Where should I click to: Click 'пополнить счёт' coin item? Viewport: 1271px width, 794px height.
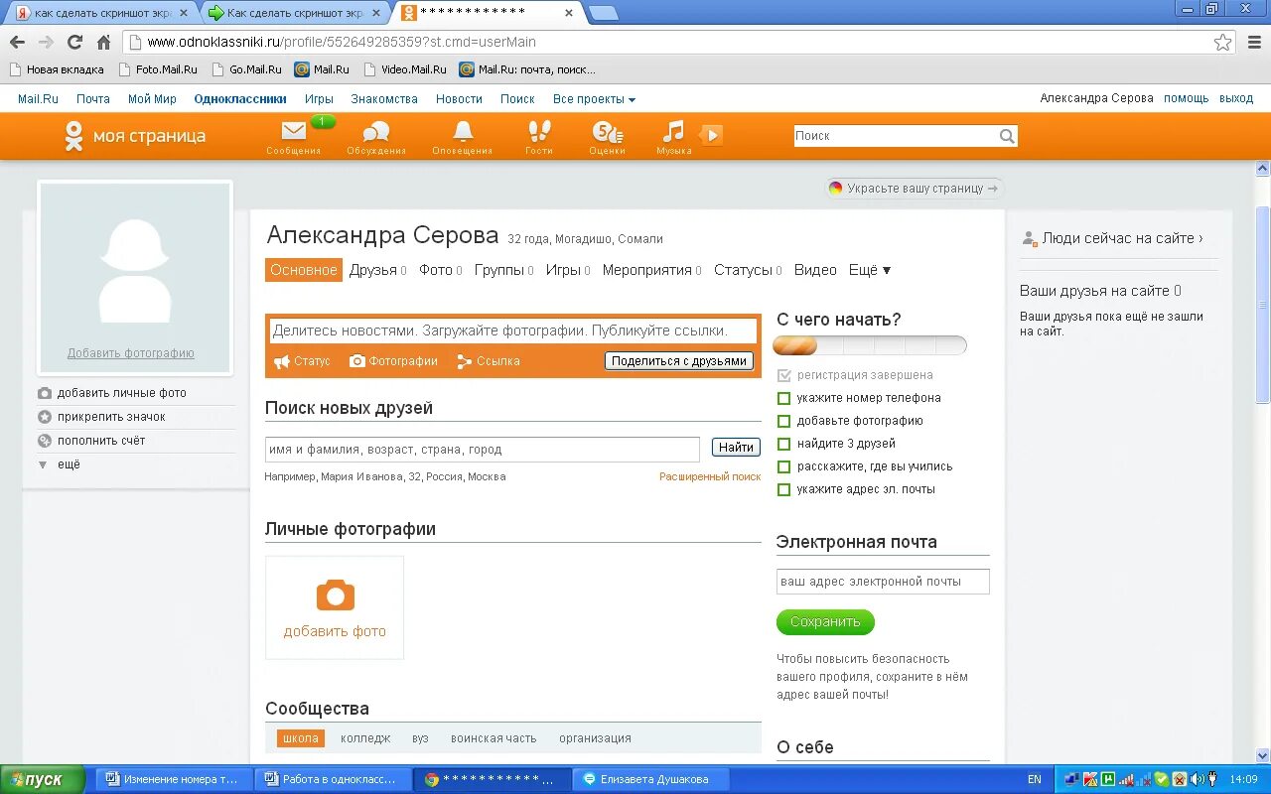[91, 441]
